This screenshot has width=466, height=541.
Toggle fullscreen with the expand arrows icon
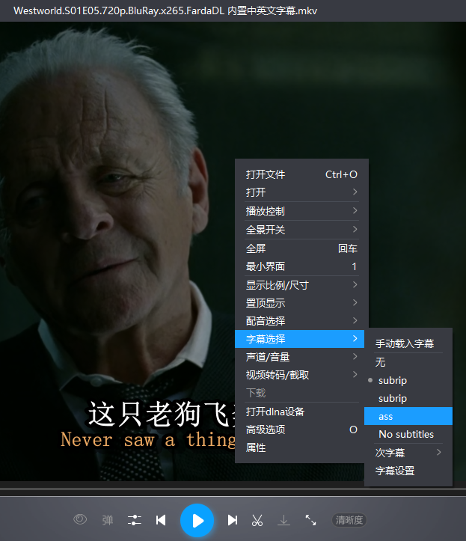tap(310, 520)
